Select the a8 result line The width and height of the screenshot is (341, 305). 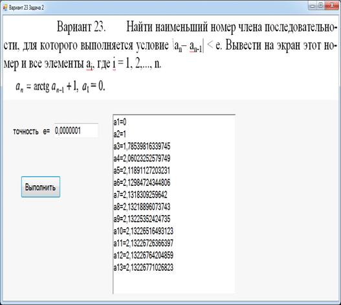click(142, 207)
